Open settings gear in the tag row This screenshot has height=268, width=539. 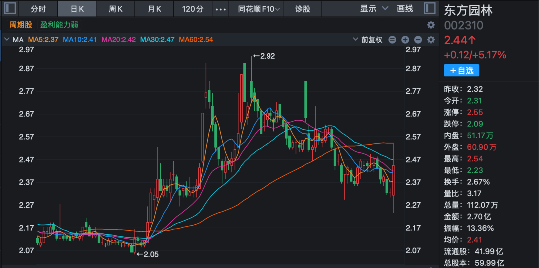[431, 25]
